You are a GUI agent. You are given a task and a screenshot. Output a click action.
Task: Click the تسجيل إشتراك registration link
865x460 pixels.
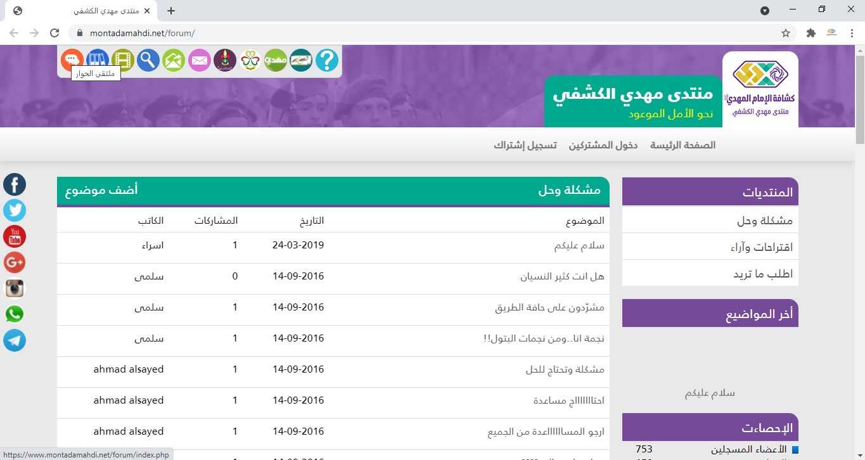click(x=525, y=145)
